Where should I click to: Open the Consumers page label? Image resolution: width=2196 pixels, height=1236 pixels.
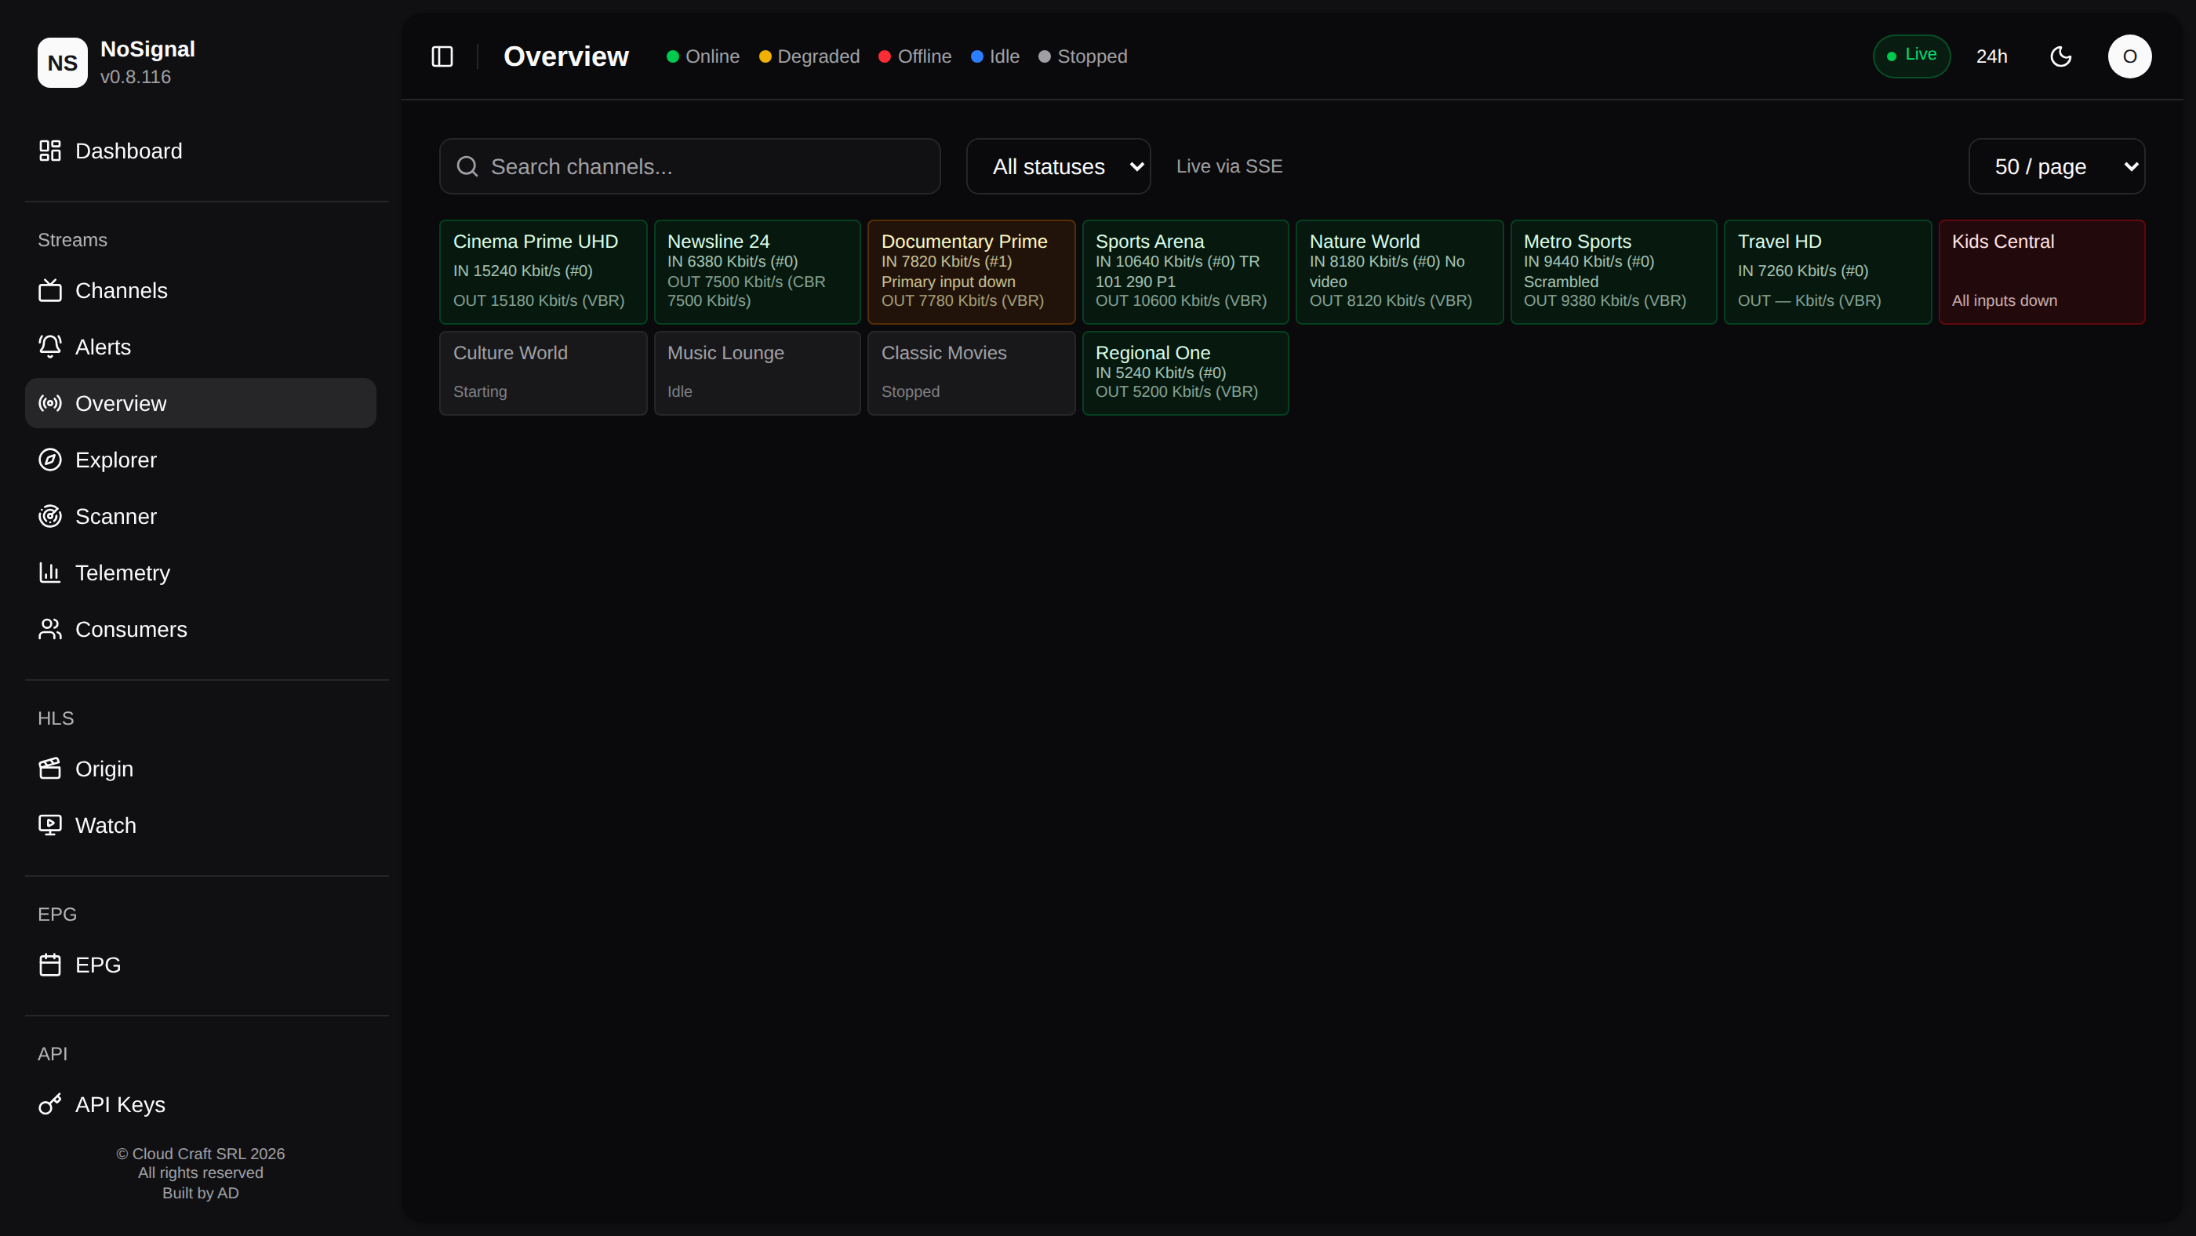click(x=131, y=629)
